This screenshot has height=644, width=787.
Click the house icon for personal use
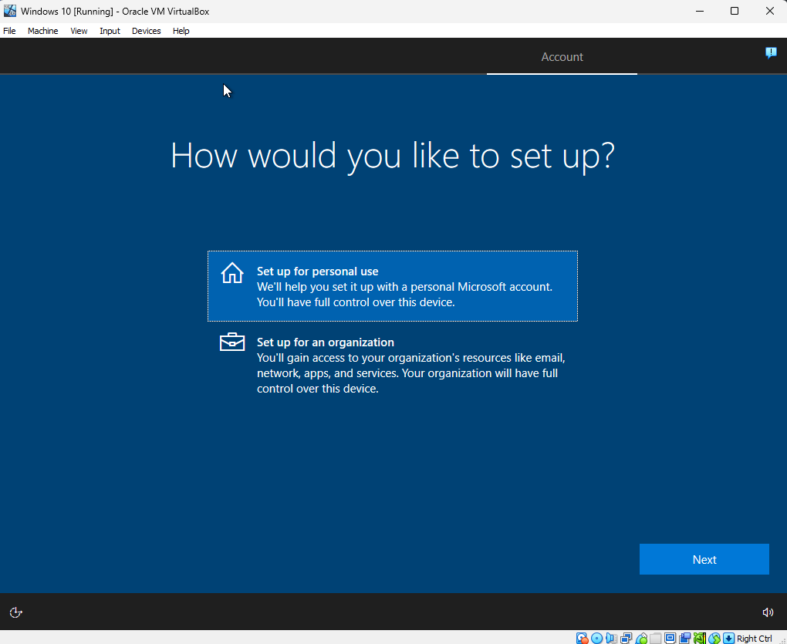pos(232,273)
